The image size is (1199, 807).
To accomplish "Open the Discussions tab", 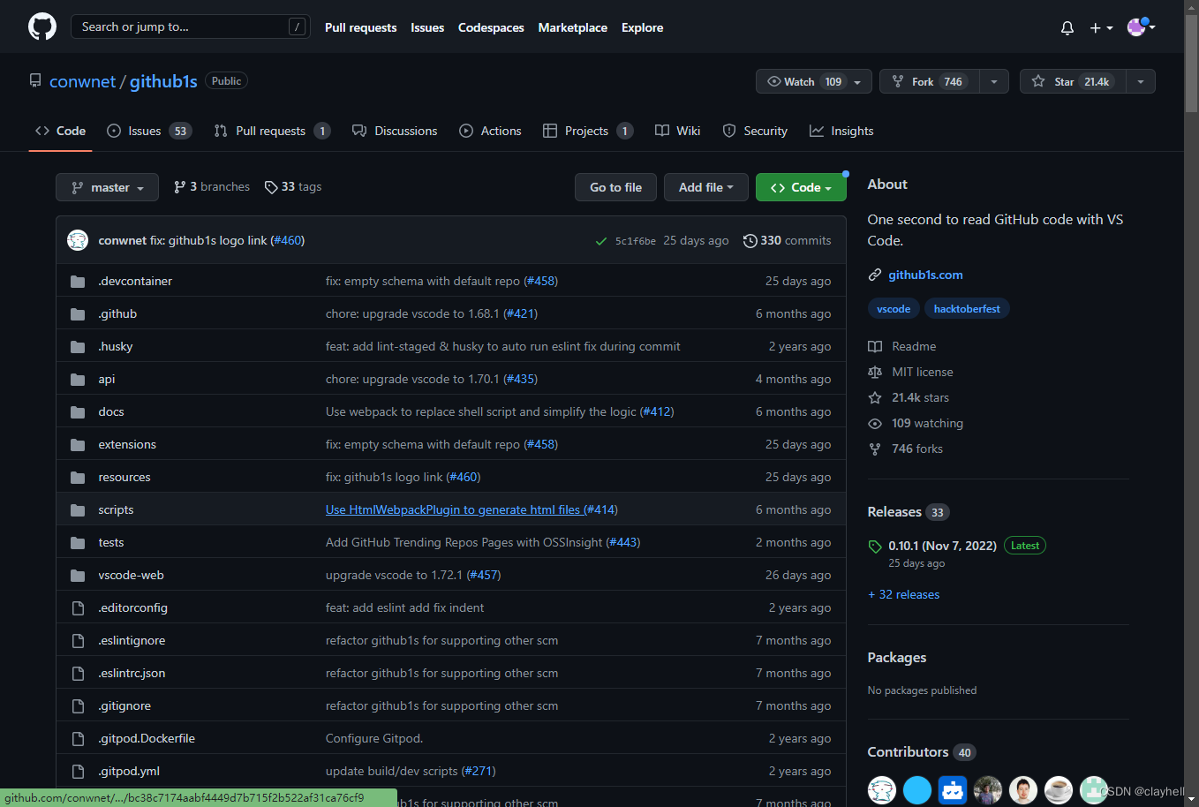I will (395, 131).
